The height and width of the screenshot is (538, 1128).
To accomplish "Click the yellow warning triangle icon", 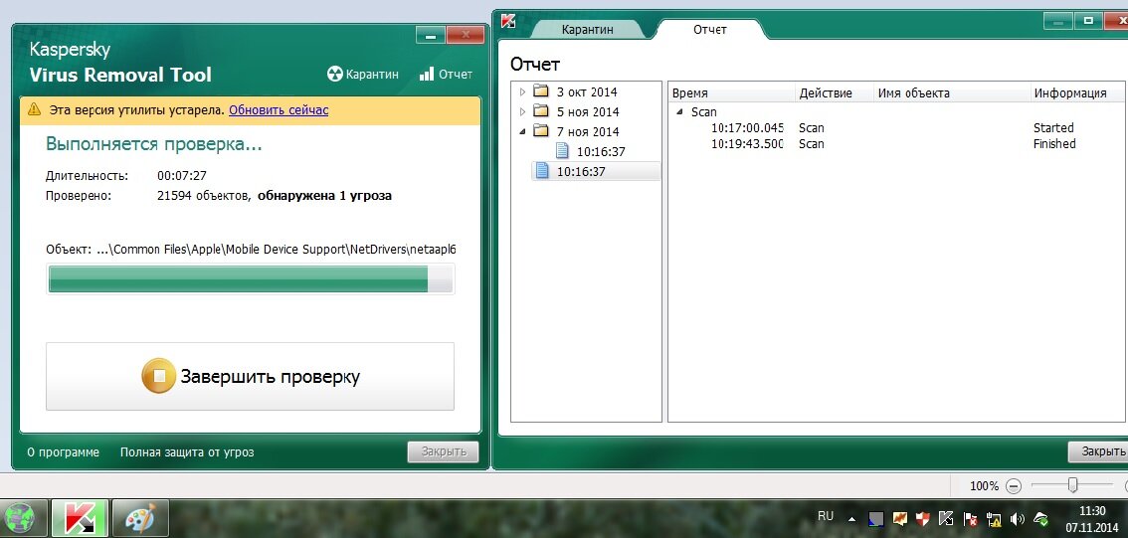I will point(34,109).
